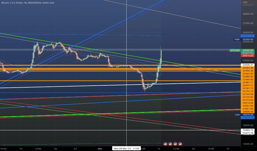Viewport: 257px width, 151px height.
Task: Click the Mar label on time axis
Action: click(x=100, y=149)
